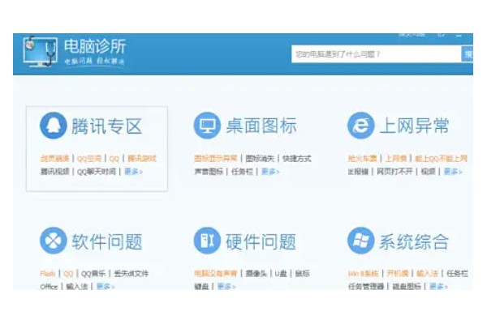Expand 更多 under 桌面图标
This screenshot has height=324, width=487.
click(270, 172)
